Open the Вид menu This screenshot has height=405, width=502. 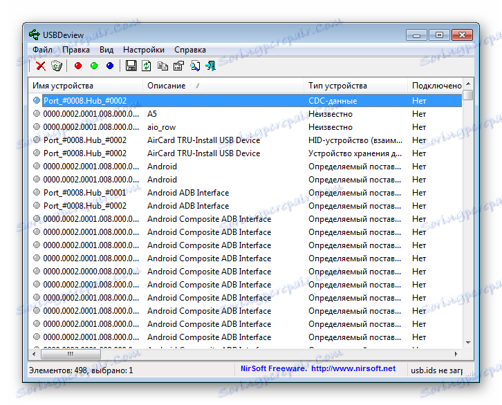pos(106,50)
